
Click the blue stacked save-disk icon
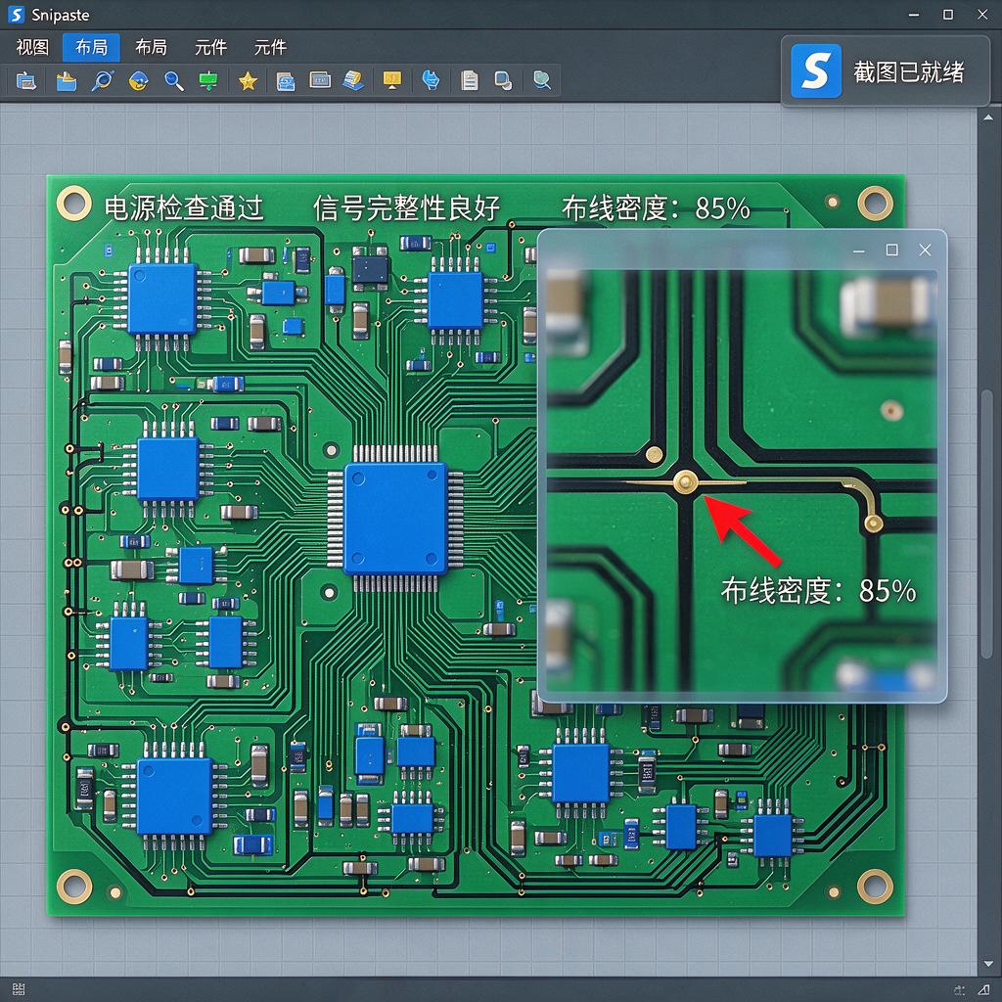pyautogui.click(x=285, y=80)
